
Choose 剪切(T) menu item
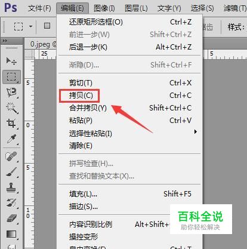click(x=130, y=83)
